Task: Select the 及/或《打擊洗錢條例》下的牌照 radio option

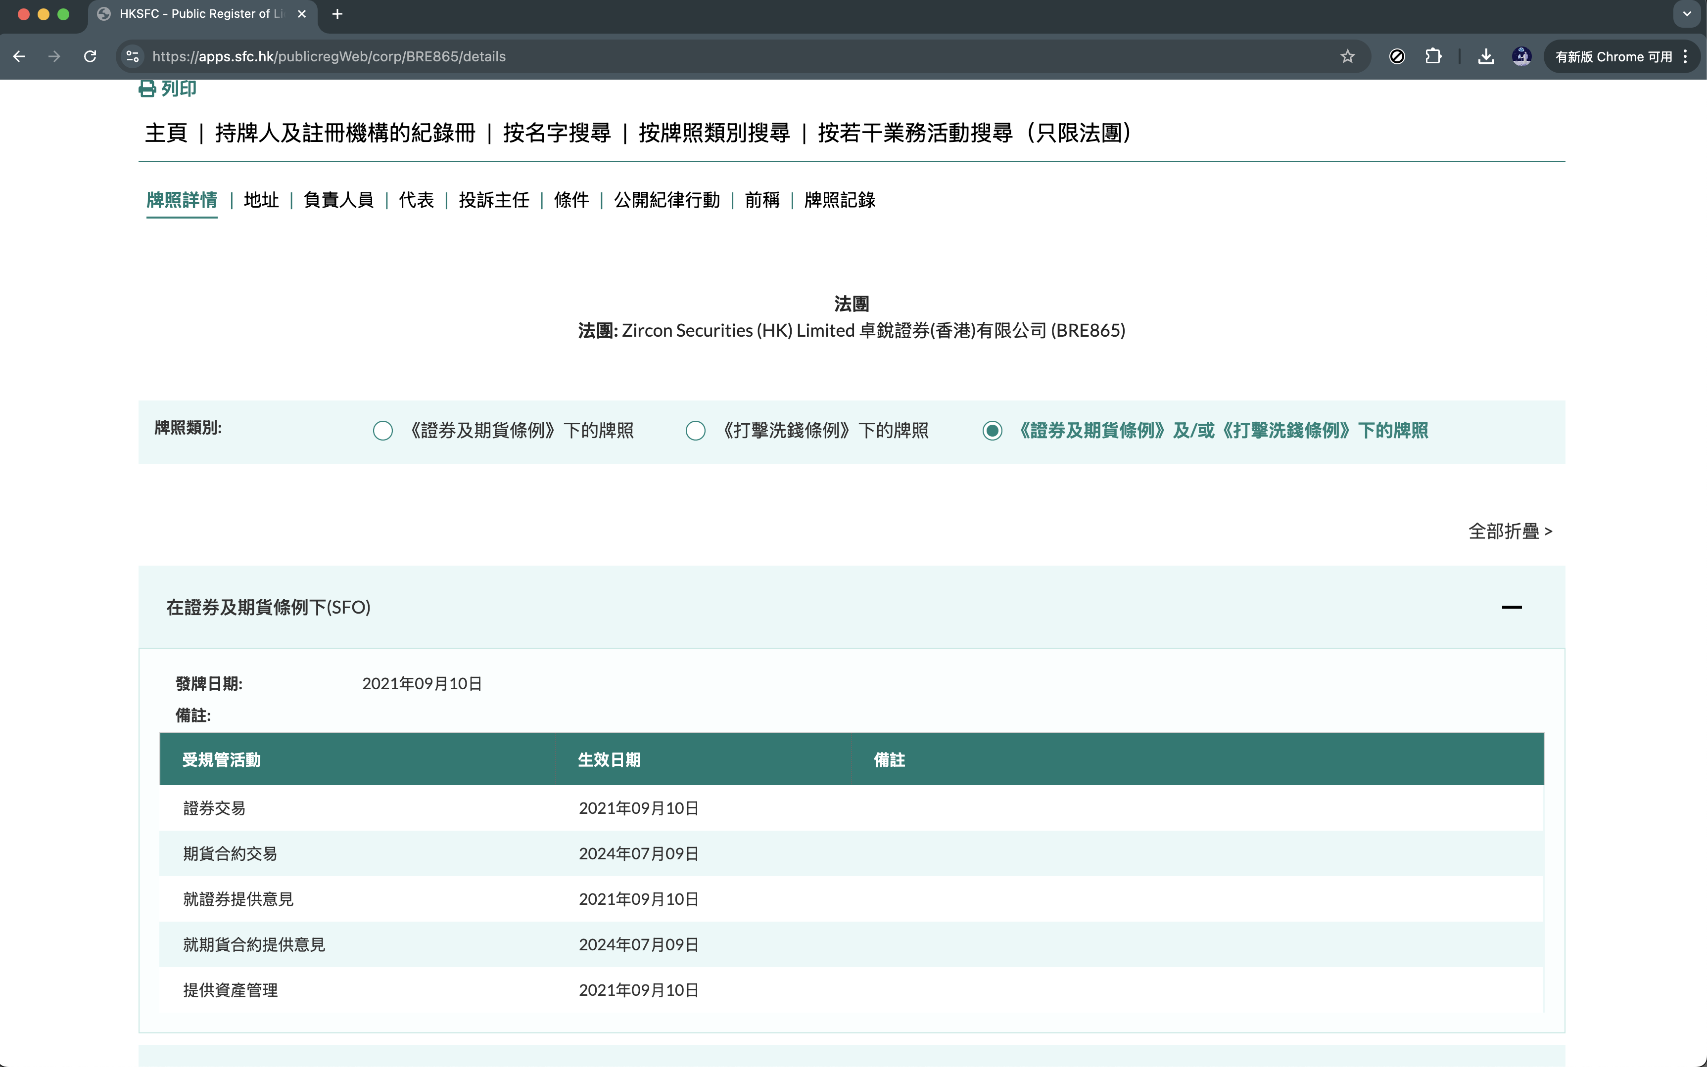Action: [x=992, y=431]
